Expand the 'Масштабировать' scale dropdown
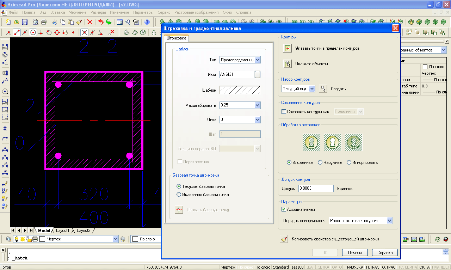Image resolution: width=451 pixels, height=270 pixels. coord(257,105)
